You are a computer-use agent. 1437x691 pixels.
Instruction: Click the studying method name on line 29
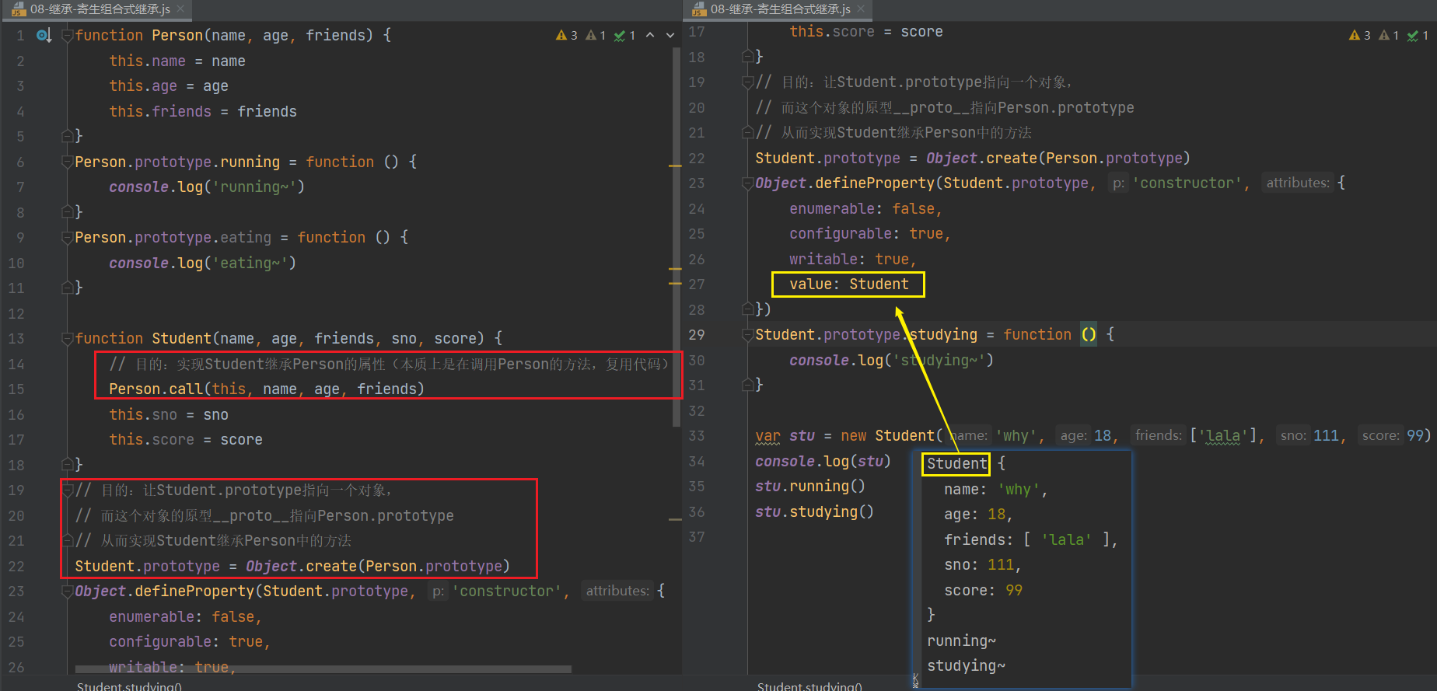943,334
